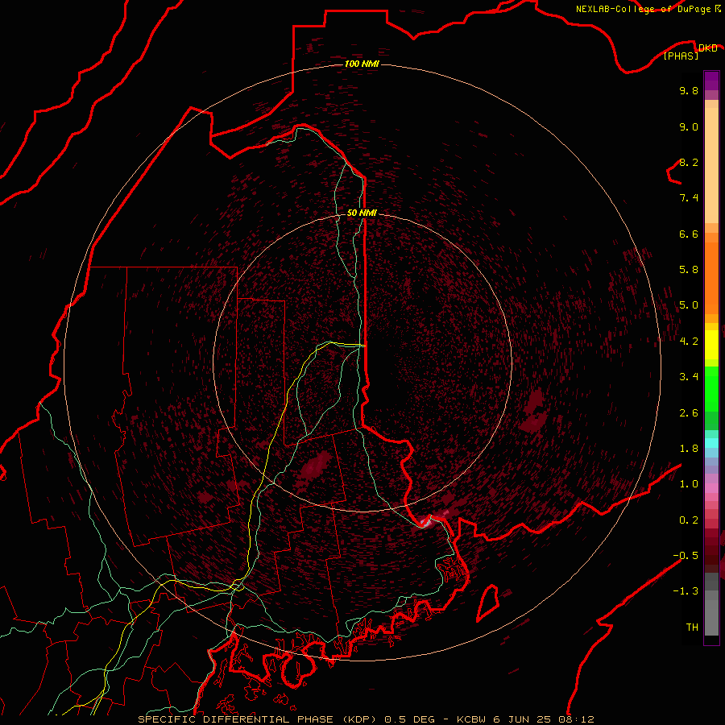Image resolution: width=725 pixels, height=725 pixels.
Task: Pick the dark purple color at scale top
Action: point(711,81)
